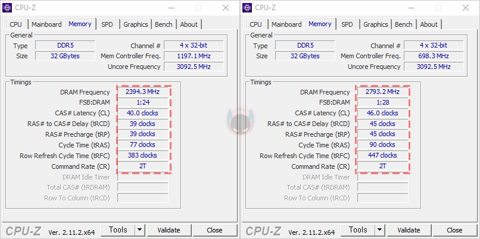Open Graphics tab in right CPU-Z window
The image size is (480, 239).
click(376, 24)
